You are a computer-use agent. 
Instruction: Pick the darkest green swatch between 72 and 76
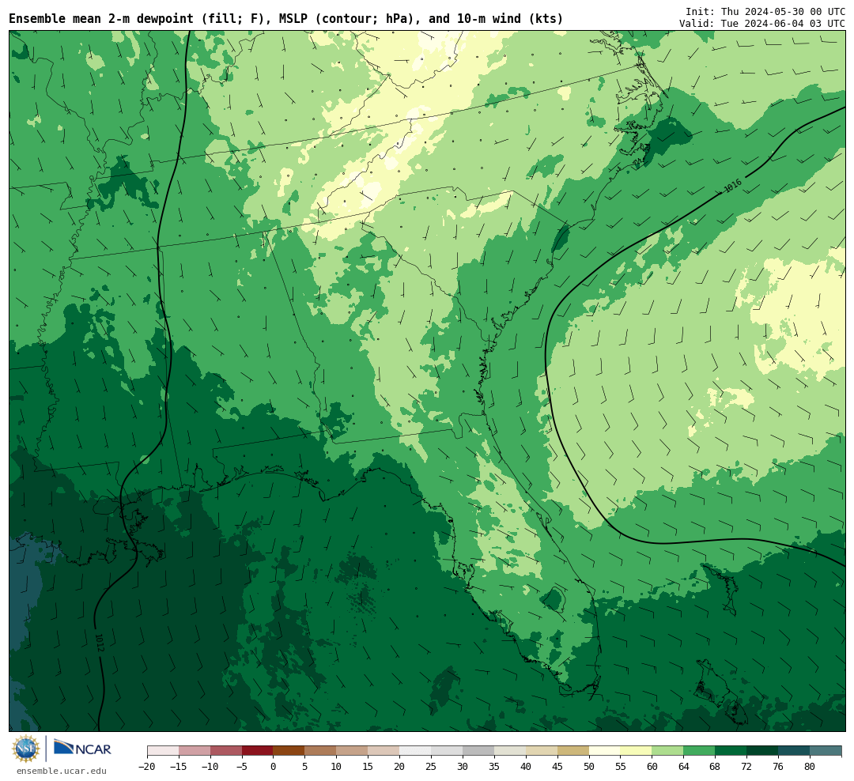(x=763, y=751)
